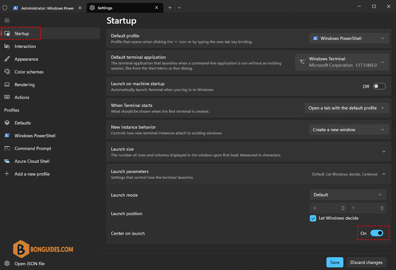
Task: Open the When Terminal starts dropdown
Action: coord(347,108)
